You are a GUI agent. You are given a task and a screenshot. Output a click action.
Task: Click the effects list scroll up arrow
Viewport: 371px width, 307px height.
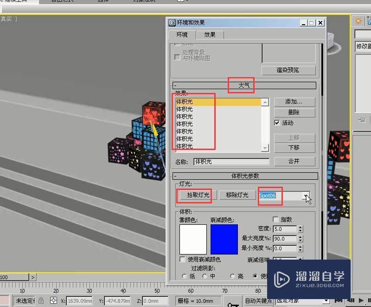(265, 102)
